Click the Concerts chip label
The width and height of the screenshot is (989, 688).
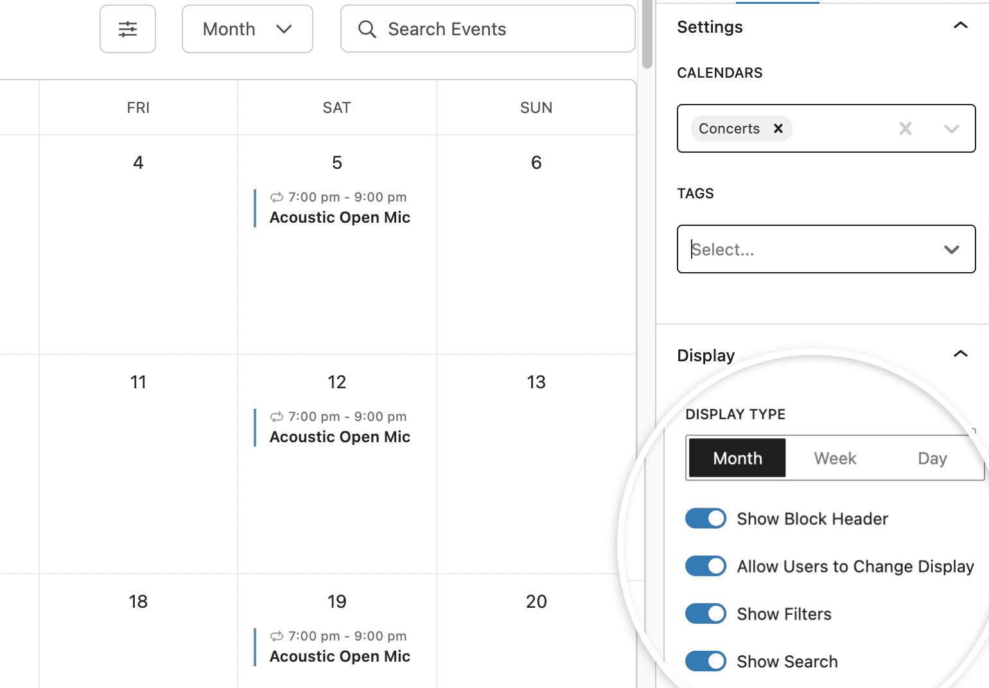click(729, 128)
